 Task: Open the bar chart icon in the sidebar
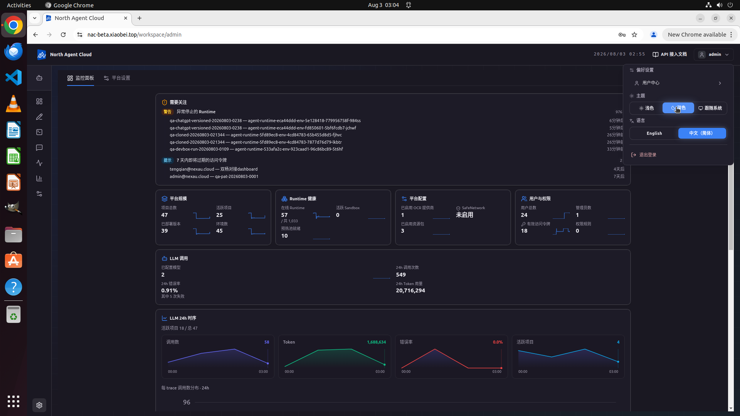coord(39,178)
